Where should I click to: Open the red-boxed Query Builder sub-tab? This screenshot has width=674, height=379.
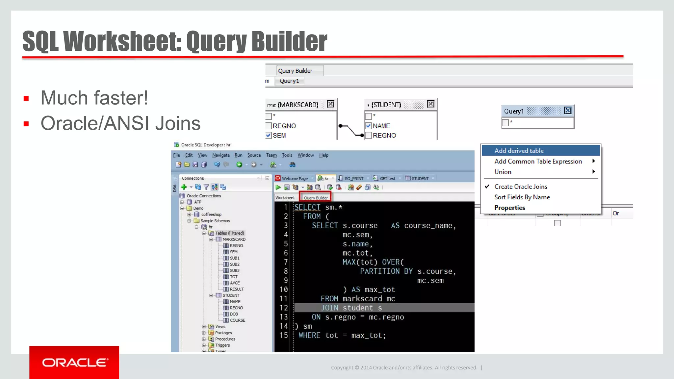pos(316,198)
